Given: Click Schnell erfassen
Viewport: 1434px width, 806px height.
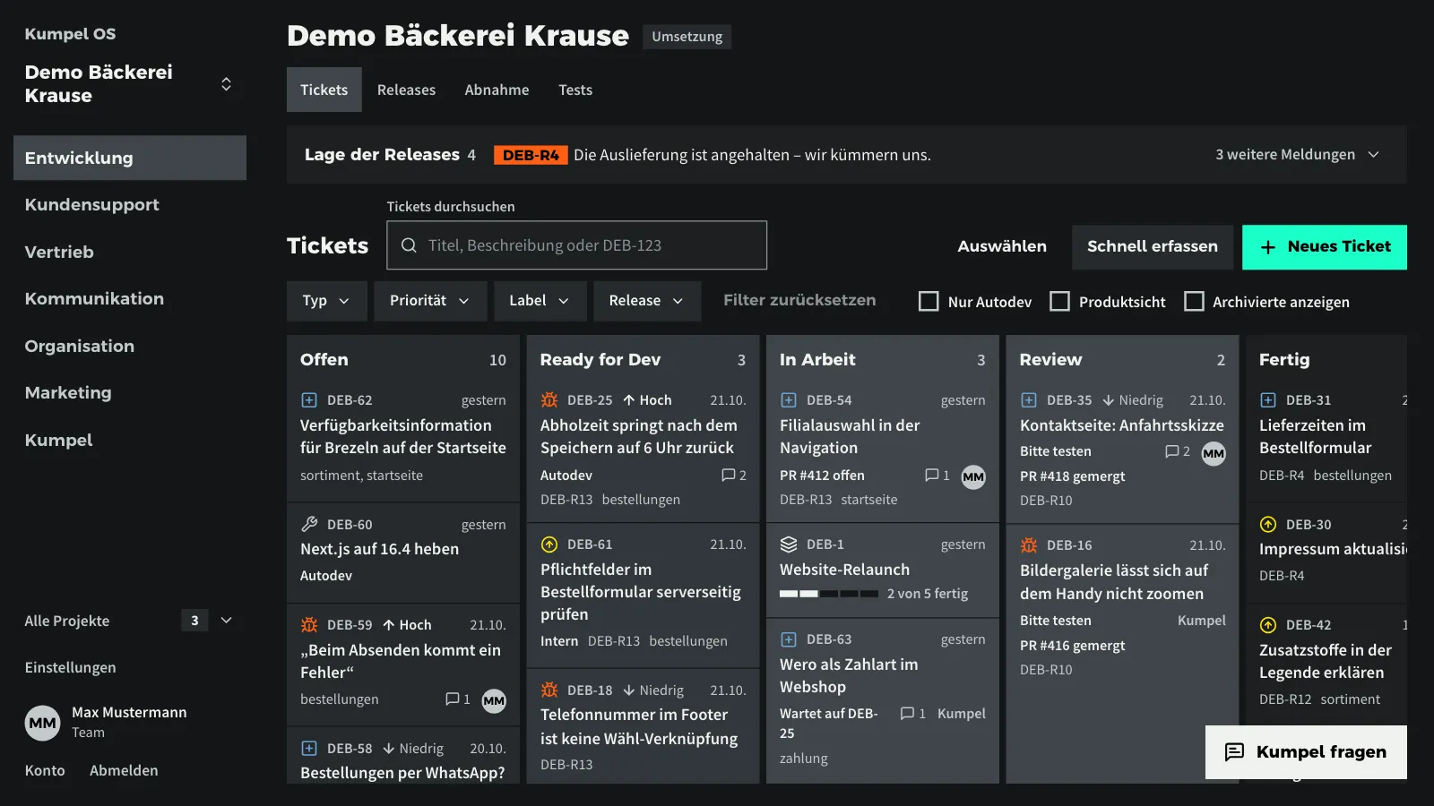Looking at the screenshot, I should point(1153,247).
